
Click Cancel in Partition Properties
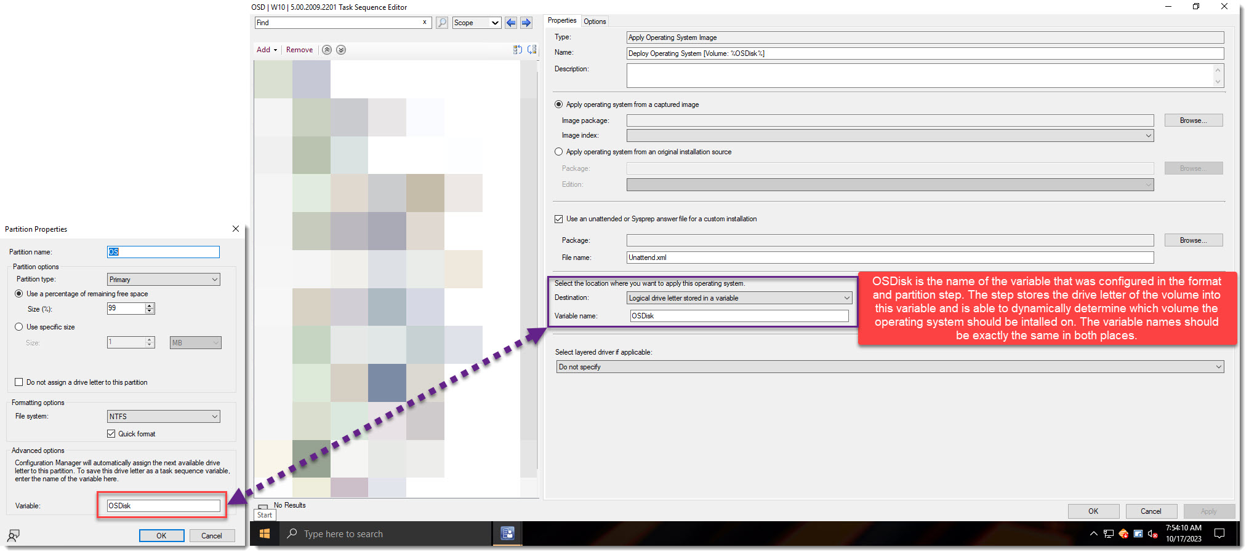[x=212, y=536]
